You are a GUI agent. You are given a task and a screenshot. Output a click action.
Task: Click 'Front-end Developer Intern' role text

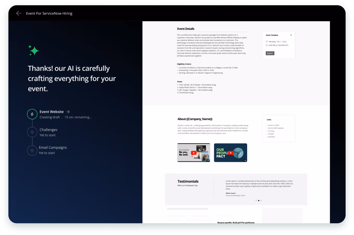click(235, 195)
